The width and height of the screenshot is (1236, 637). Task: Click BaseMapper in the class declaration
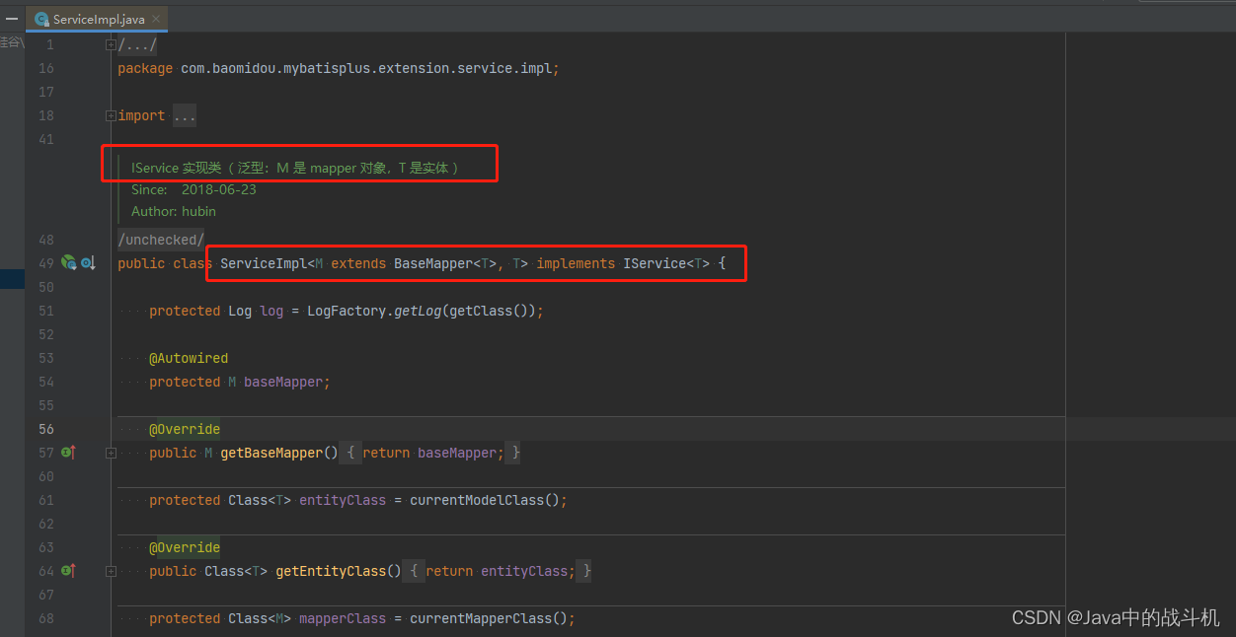(x=433, y=263)
